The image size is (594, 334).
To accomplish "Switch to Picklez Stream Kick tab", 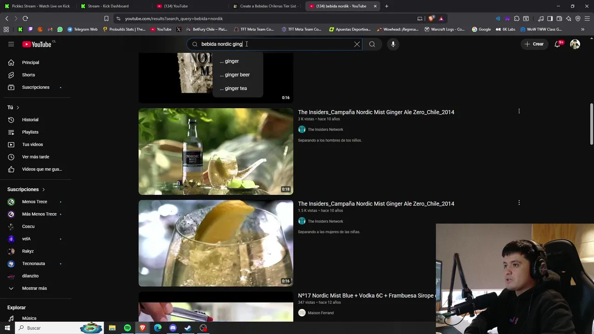I will (37, 6).
